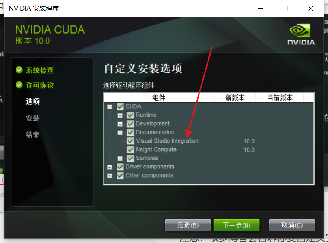328x243 pixels.
Task: Uncheck the Nsight Compute checkbox
Action: point(130,150)
